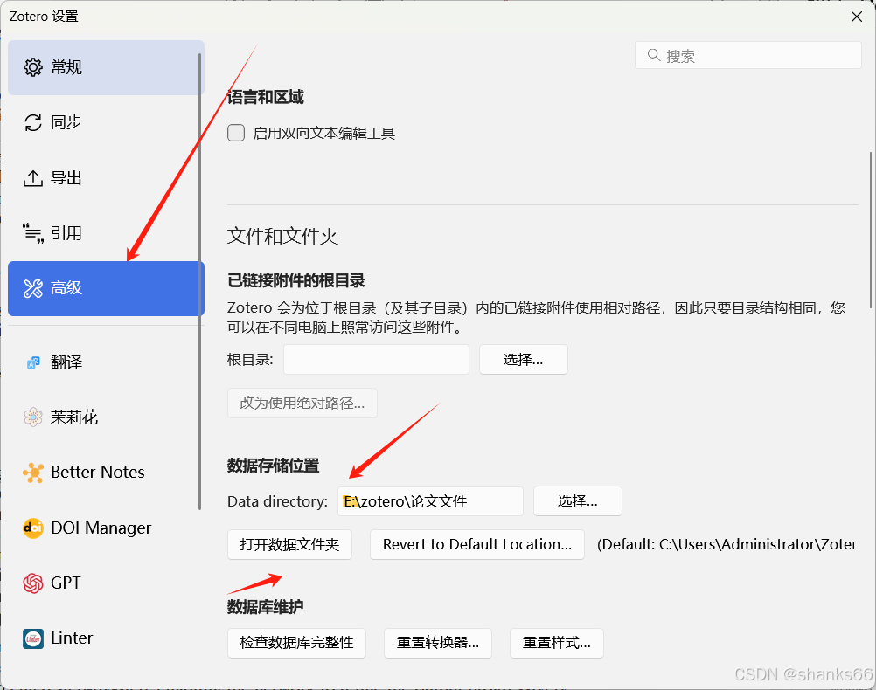Click the Data directory path field
Screen dimensions: 876x690
(x=430, y=501)
